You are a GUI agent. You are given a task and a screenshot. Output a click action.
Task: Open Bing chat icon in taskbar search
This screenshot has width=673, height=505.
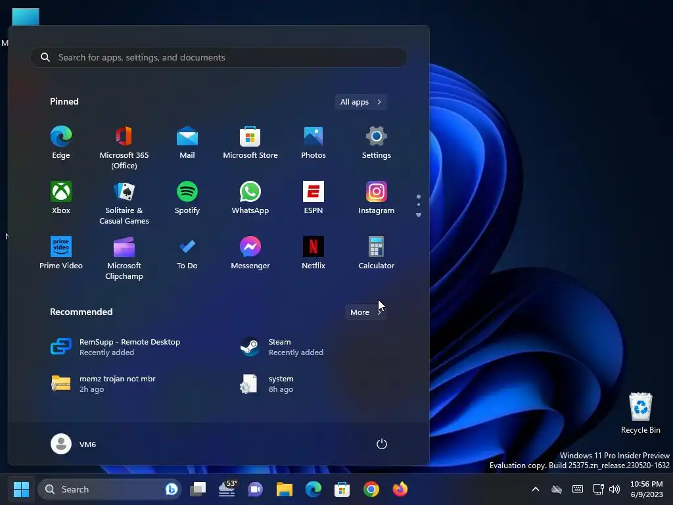172,489
